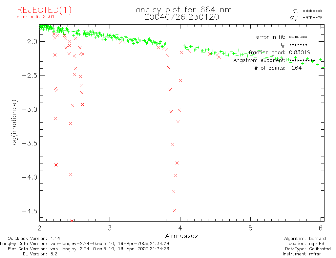Click the 'Location: sgp E9' label
This screenshot has width=336, height=258.
pos(307,244)
